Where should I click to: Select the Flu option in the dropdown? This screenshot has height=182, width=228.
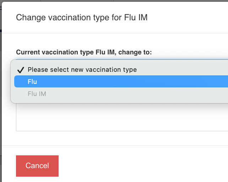click(32, 82)
